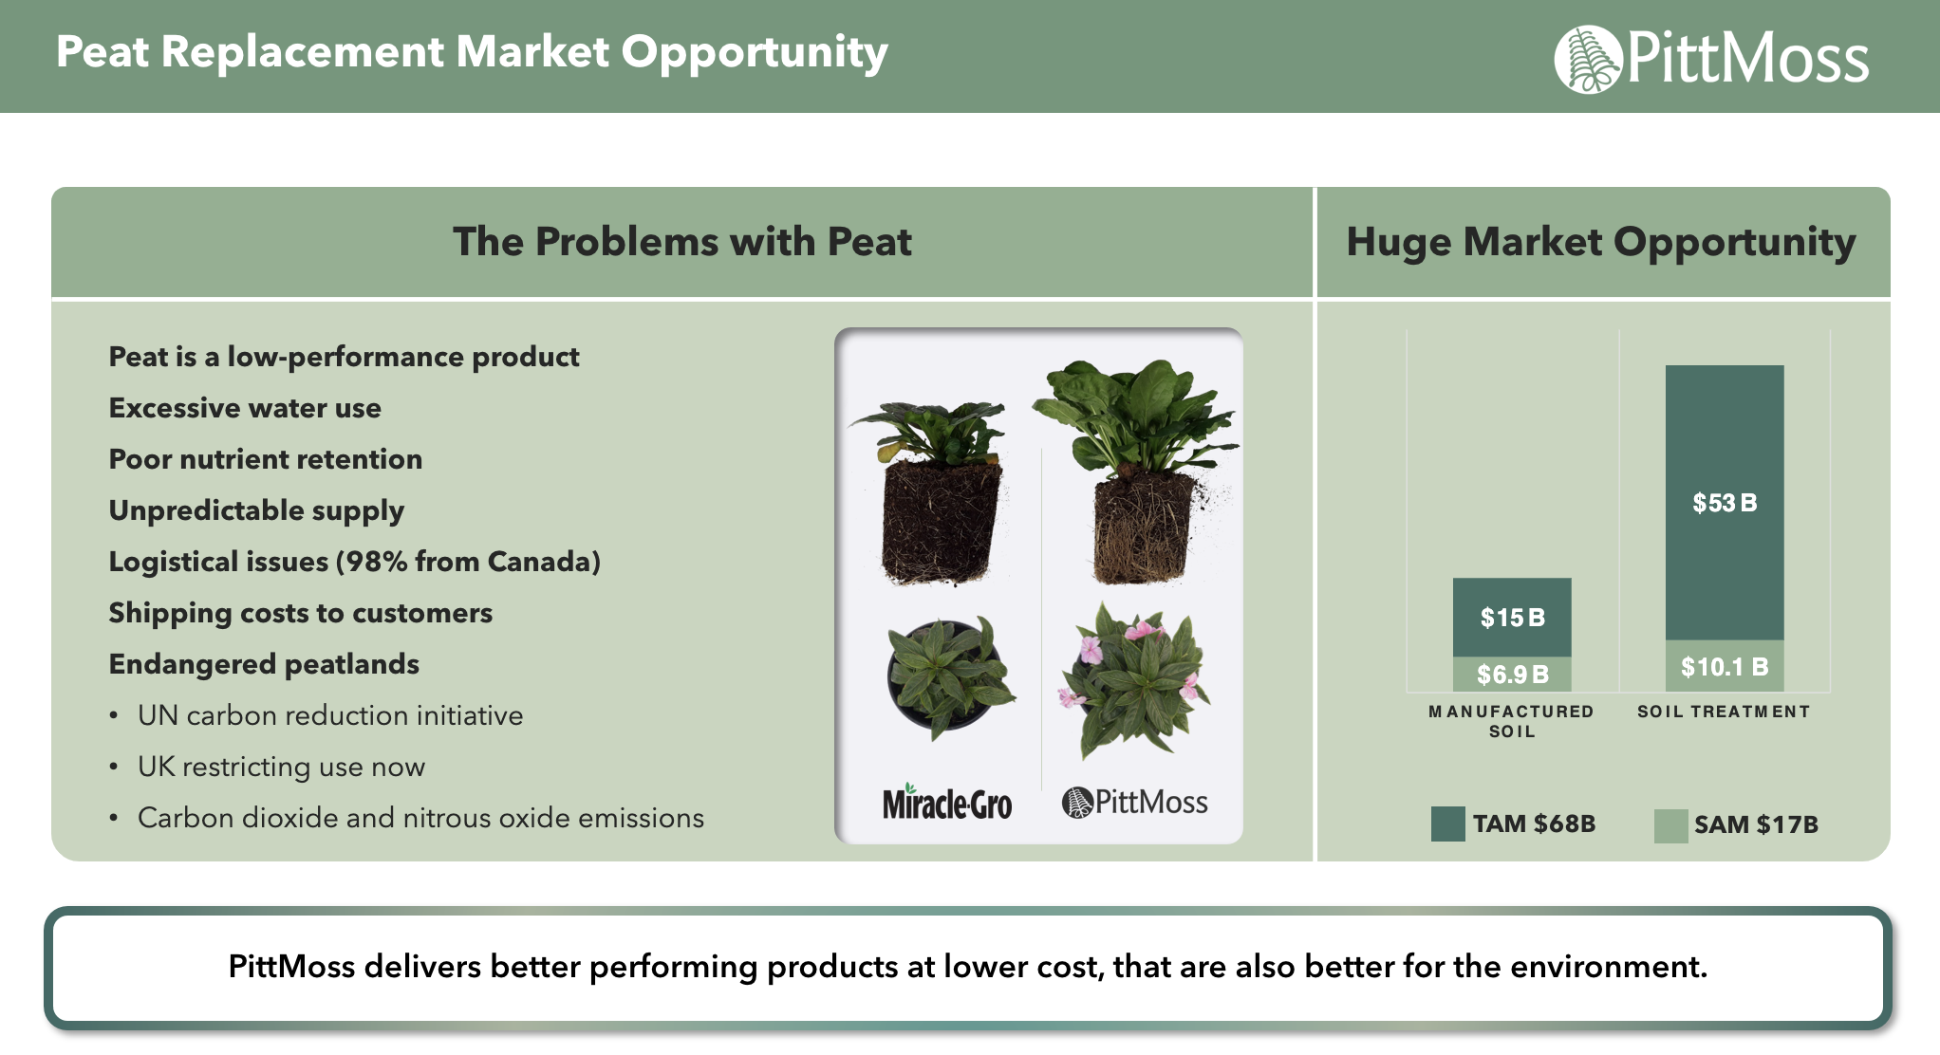Screen dimensions: 1940x1055
Task: Click the 'Huge Market Opportunity' header
Action: tap(1602, 242)
